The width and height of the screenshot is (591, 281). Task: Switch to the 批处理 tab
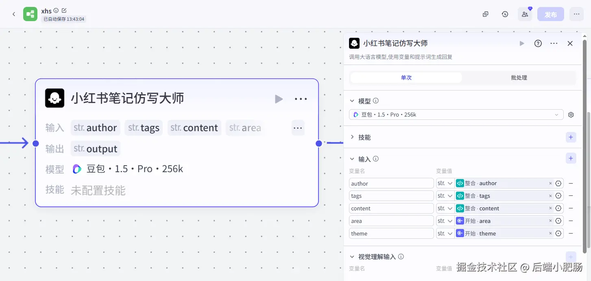(519, 78)
